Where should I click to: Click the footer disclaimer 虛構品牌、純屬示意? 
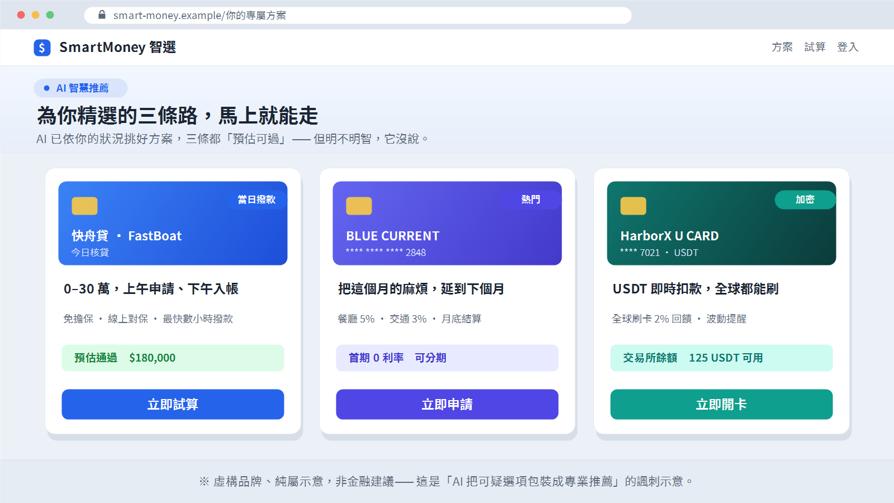coord(447,481)
